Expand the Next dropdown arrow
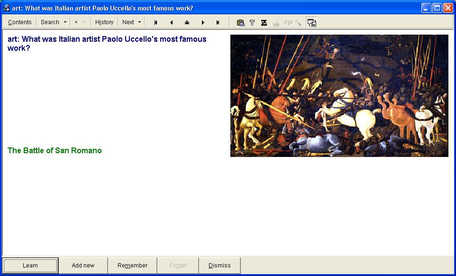This screenshot has height=276, width=456. [x=139, y=22]
